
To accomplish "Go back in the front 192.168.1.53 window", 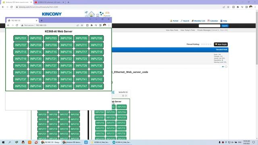I will point(8,25).
